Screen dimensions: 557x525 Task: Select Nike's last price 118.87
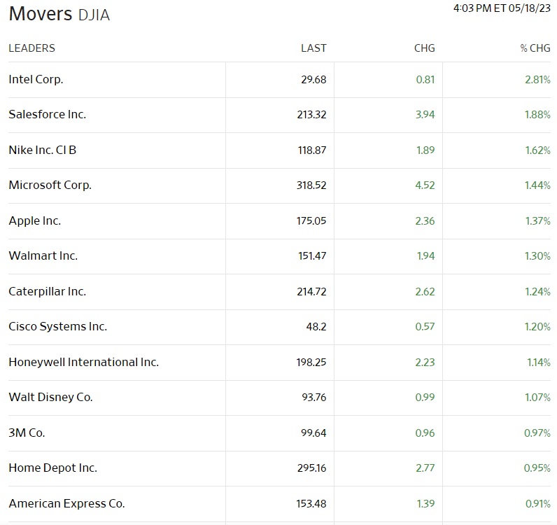pos(312,150)
